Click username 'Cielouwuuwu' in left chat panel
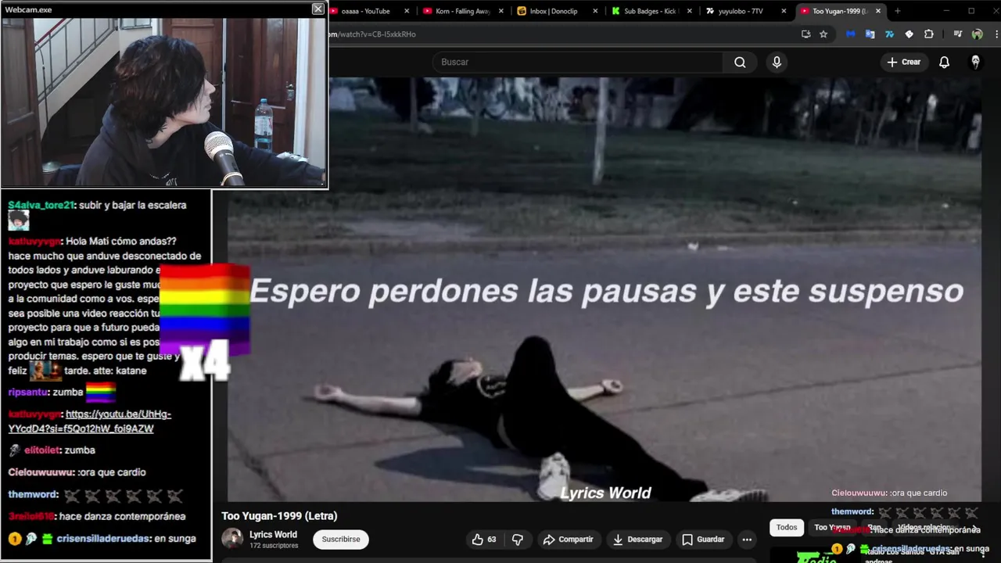Viewport: 1001px width, 563px height. [41, 472]
